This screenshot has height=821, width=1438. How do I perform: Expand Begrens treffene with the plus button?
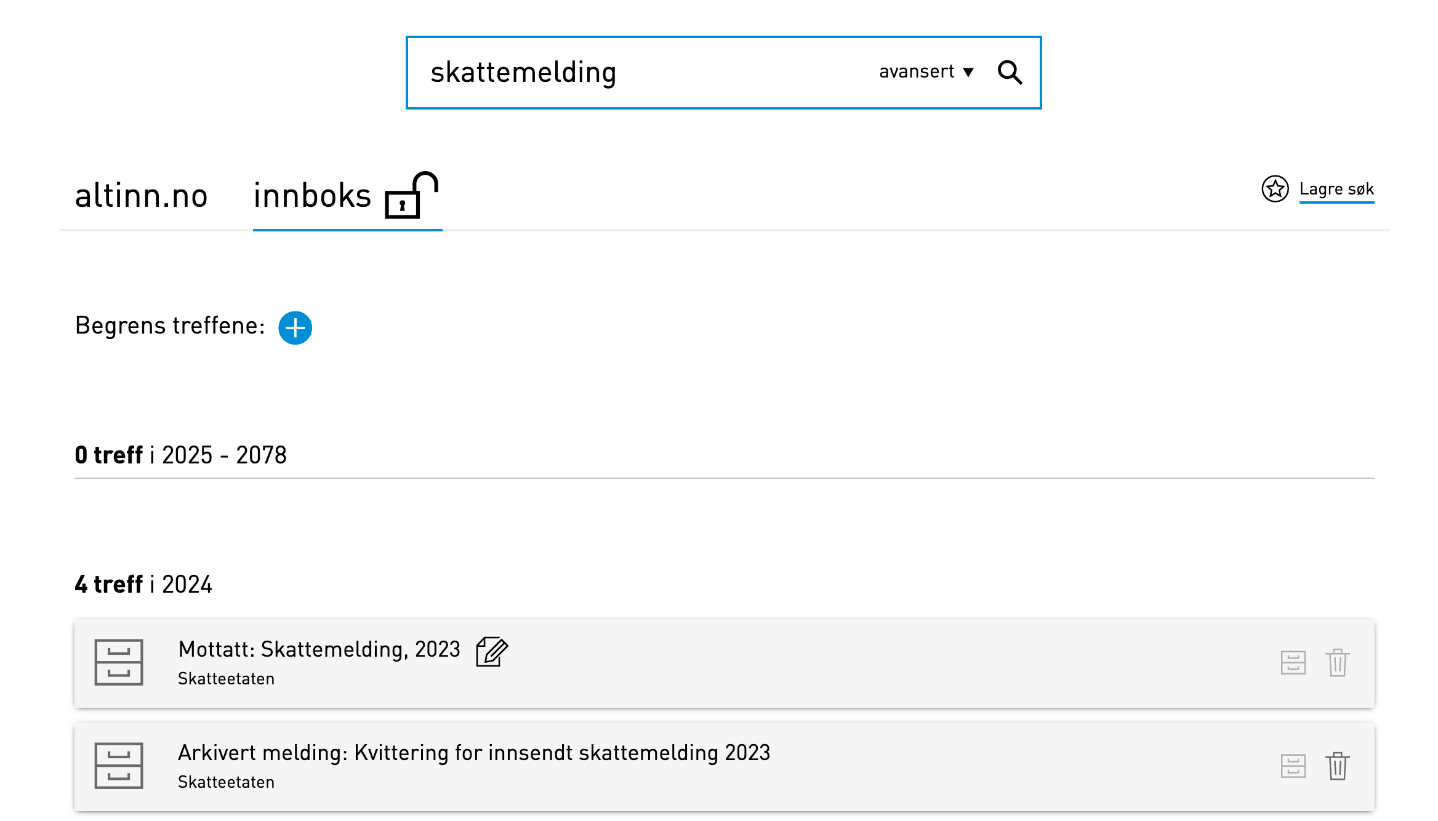click(x=295, y=327)
